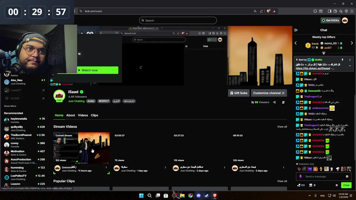Show previous weekly top gifters

296,43
